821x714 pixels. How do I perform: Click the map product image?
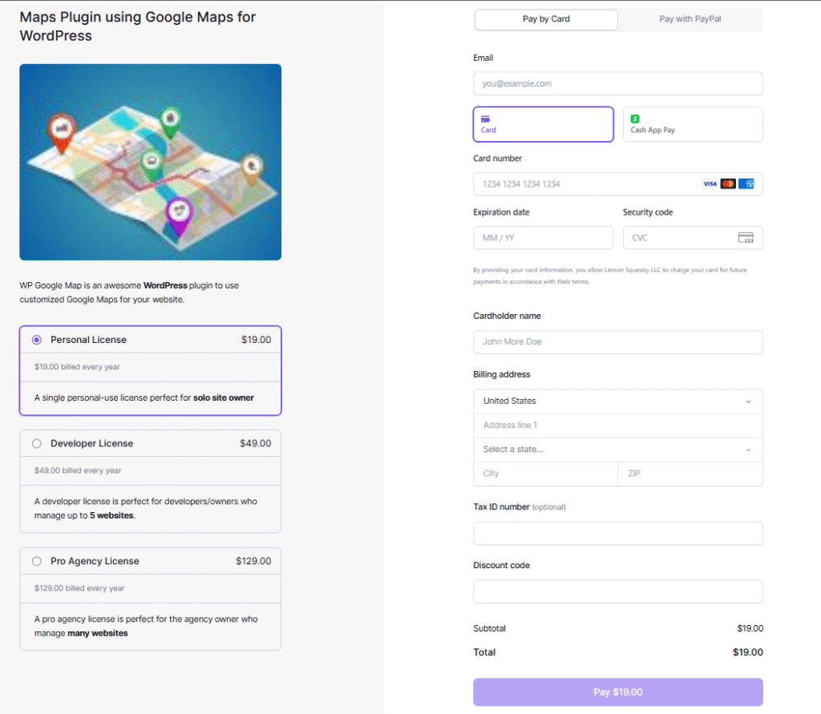tap(150, 162)
